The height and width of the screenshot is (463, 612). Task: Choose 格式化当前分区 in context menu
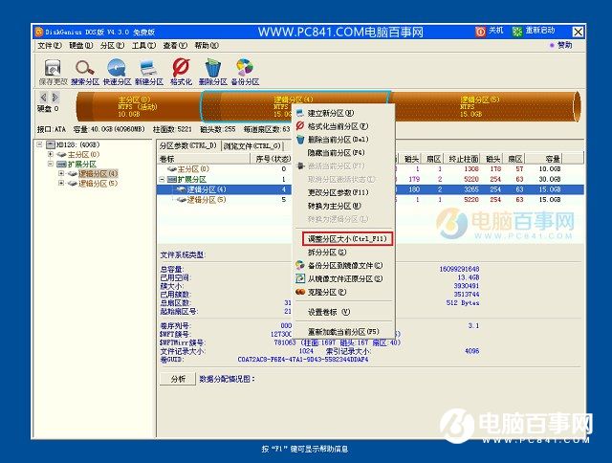click(x=344, y=126)
